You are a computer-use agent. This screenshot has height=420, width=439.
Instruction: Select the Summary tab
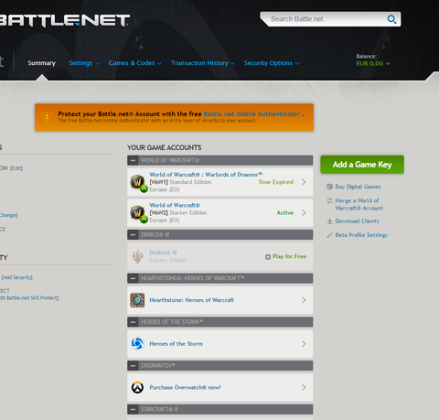(42, 63)
